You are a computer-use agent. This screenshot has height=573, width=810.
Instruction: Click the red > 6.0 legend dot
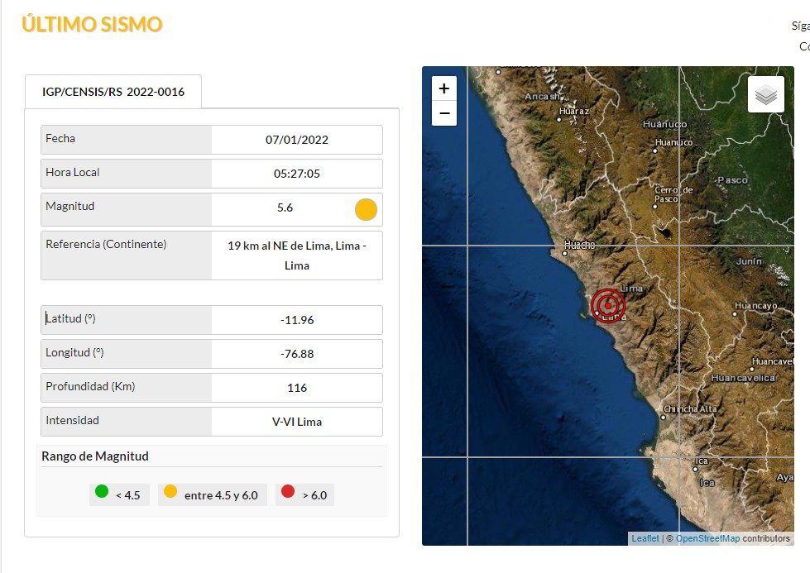tap(288, 491)
